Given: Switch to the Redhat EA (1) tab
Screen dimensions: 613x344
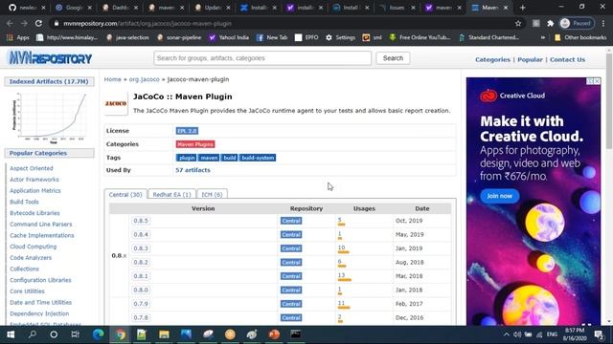Looking at the screenshot, I should tap(171, 194).
